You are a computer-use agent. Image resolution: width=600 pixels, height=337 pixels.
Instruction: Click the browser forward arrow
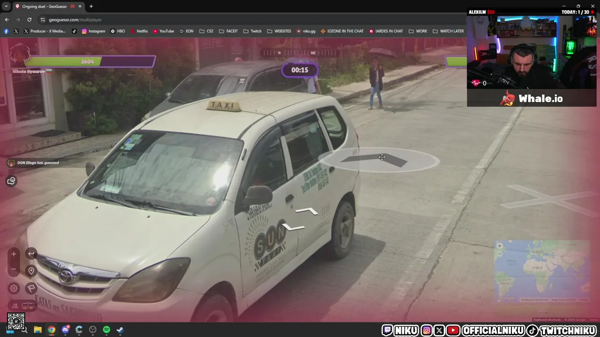coord(18,20)
